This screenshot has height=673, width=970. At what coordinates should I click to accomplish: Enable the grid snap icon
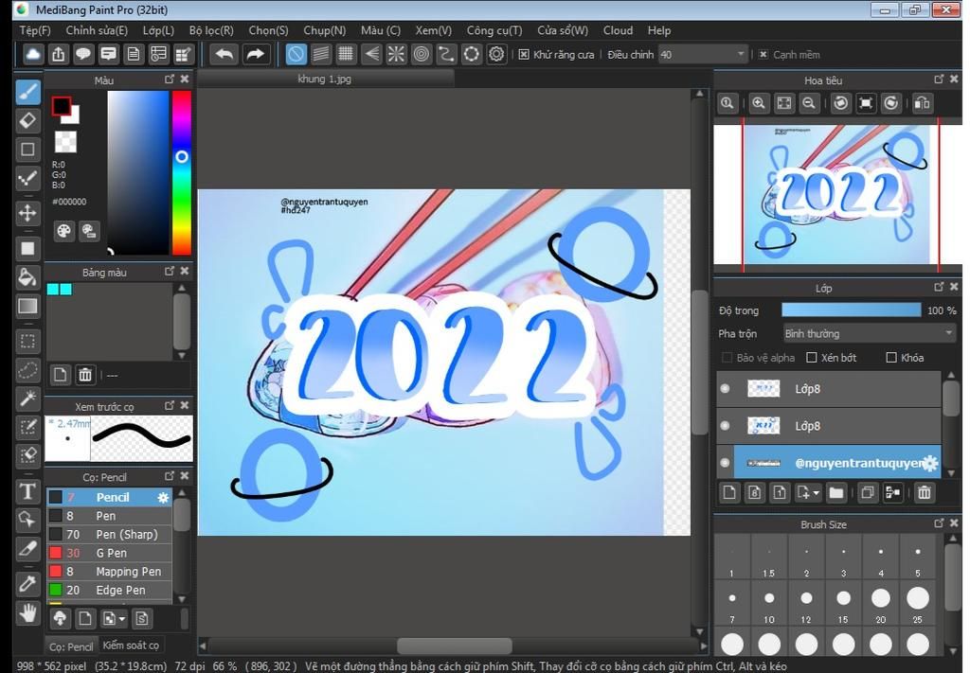(x=346, y=54)
